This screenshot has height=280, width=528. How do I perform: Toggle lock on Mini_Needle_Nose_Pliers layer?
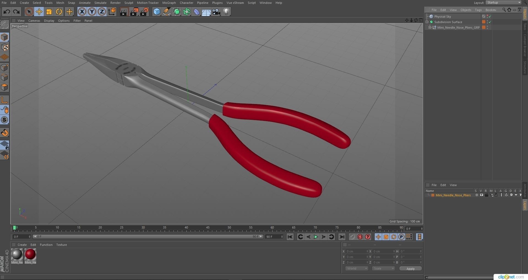(496, 195)
